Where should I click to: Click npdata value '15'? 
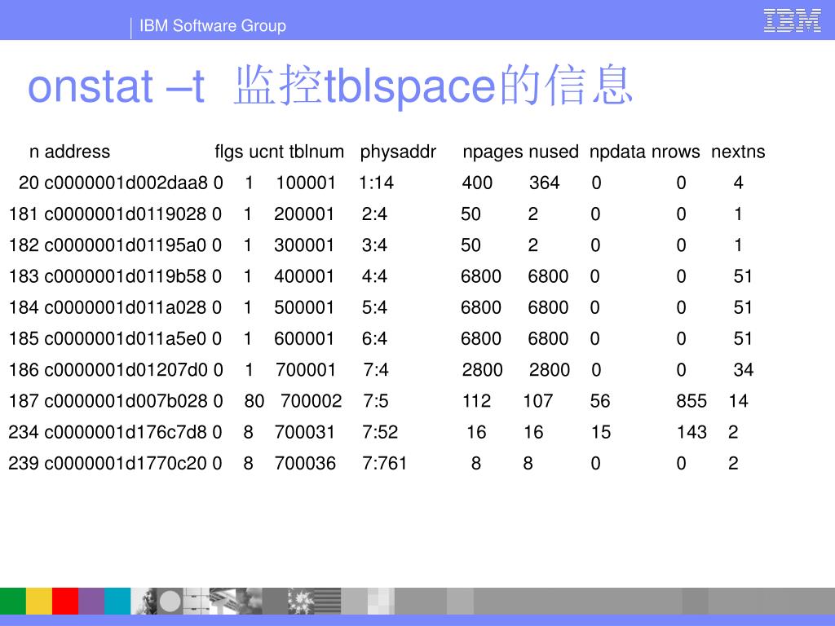click(x=601, y=432)
